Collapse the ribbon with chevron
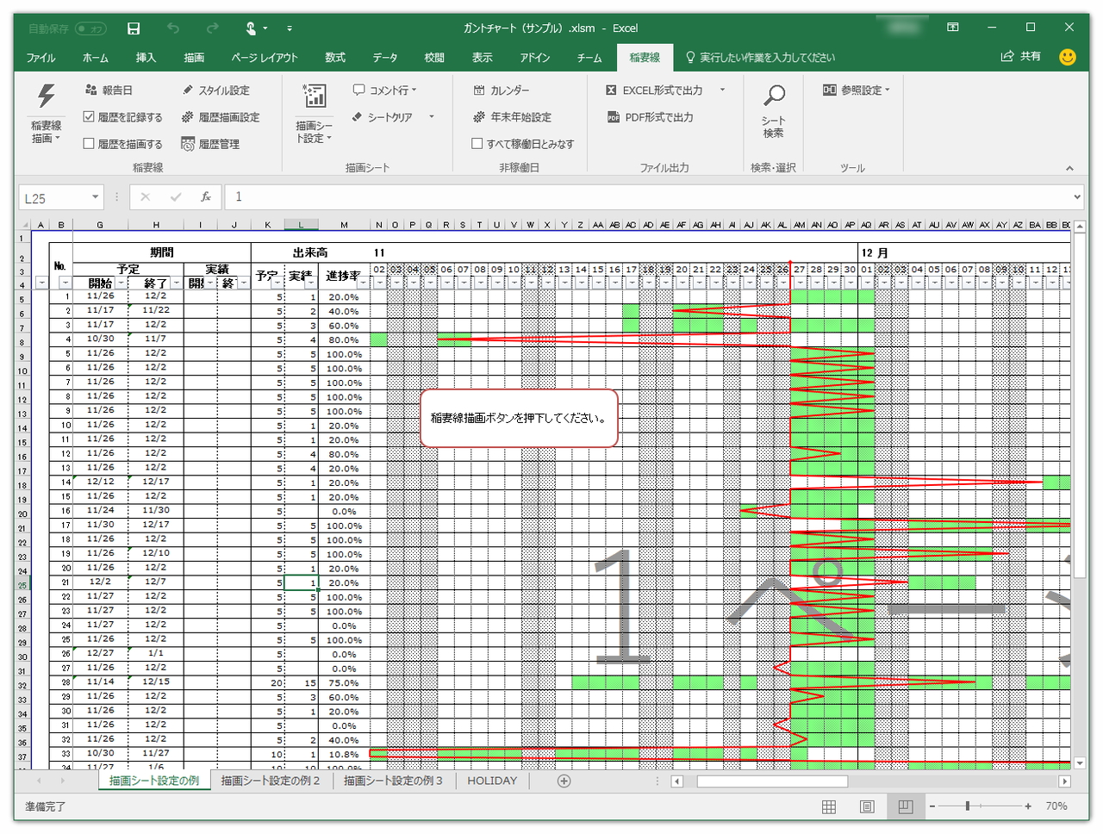Screen dimensions: 1103x834 tap(1069, 168)
